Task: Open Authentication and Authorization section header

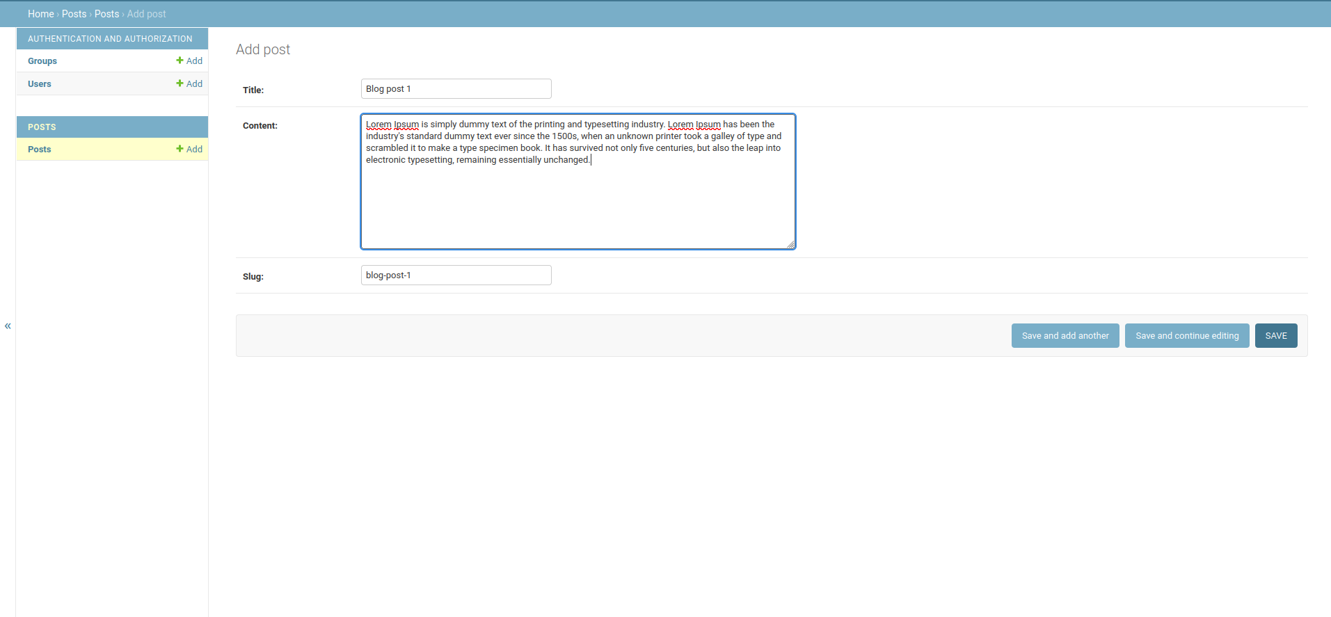Action: pyautogui.click(x=110, y=39)
